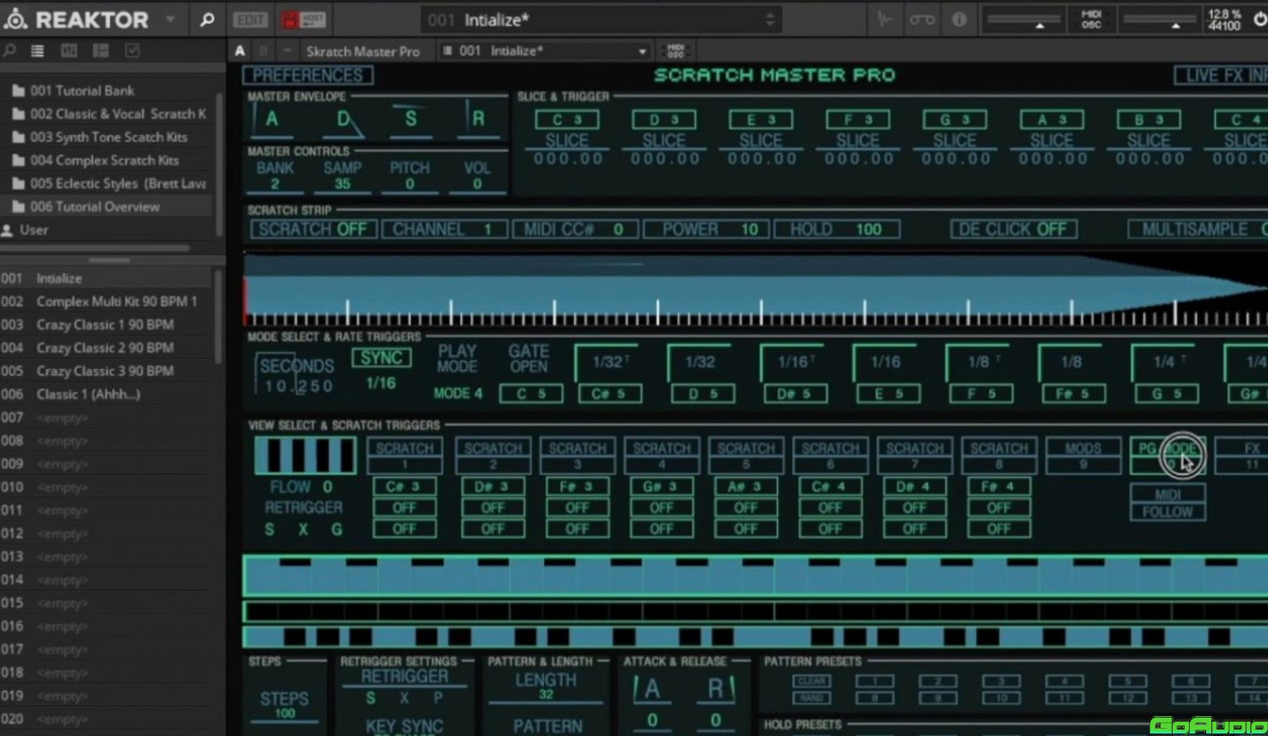Open Reaktor main menu dropdown arrow

click(x=171, y=20)
